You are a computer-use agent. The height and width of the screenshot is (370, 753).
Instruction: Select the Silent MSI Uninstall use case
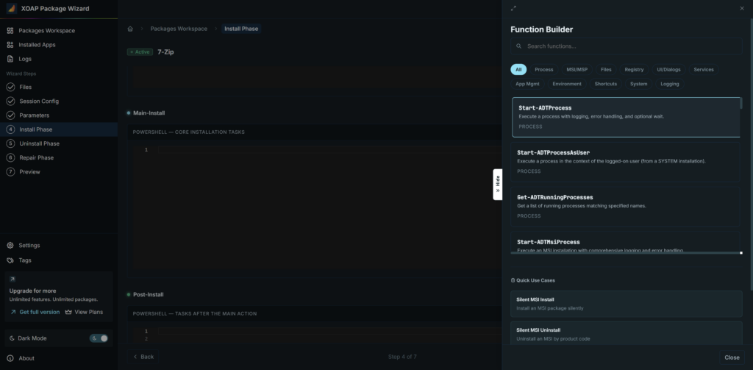627,333
